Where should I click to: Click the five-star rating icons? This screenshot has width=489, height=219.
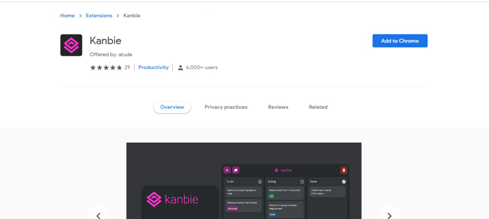(106, 68)
